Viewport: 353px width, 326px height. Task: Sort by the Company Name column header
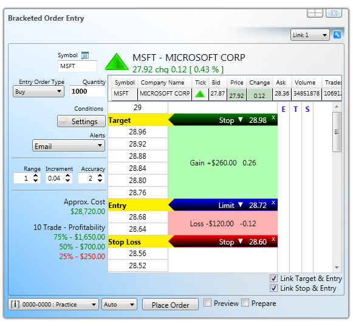165,83
